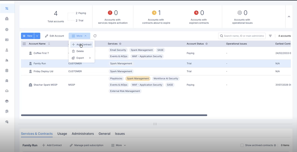Open the award badge icon in sidebar
This screenshot has height=152, width=297.
point(7,81)
